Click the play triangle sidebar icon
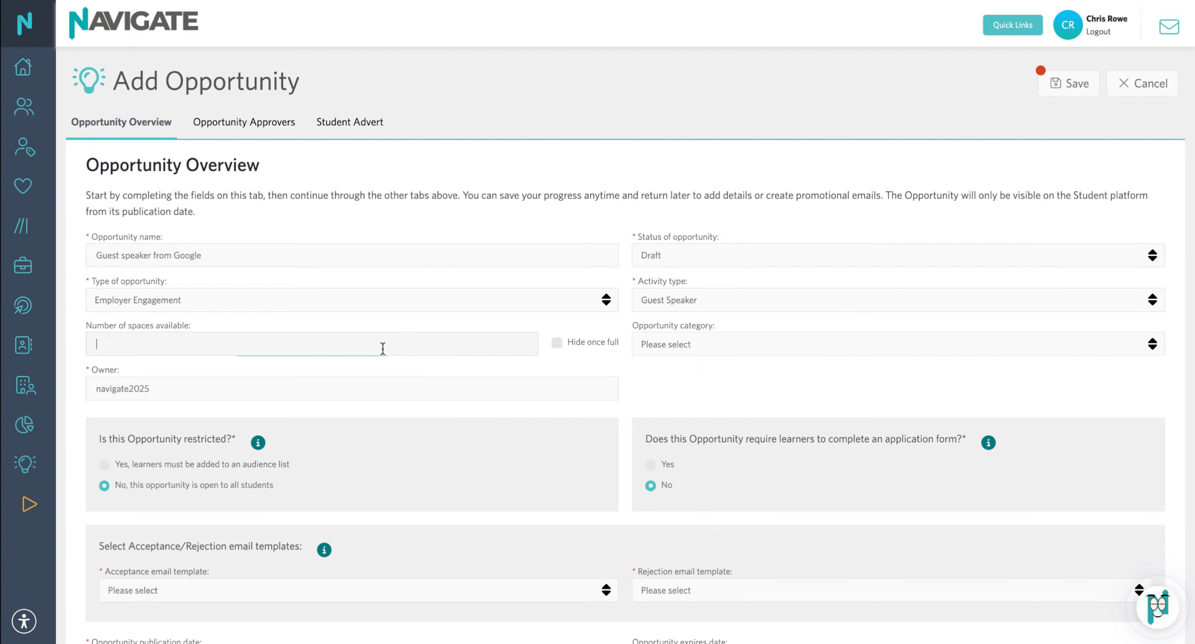 pyautogui.click(x=29, y=504)
